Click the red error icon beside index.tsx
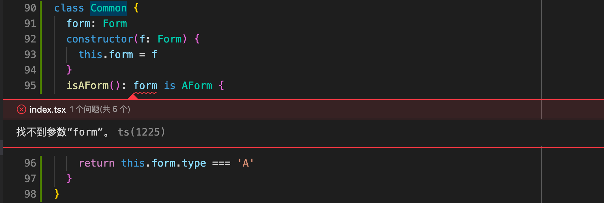 (21, 109)
